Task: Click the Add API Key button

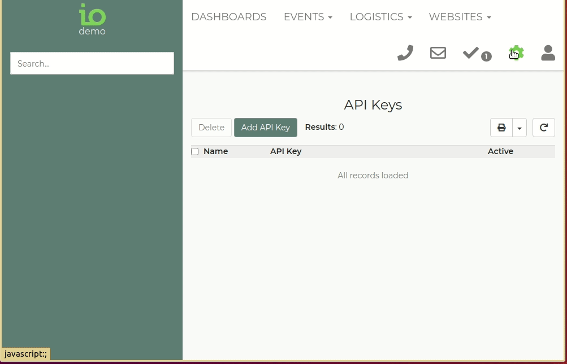Action: 265,127
